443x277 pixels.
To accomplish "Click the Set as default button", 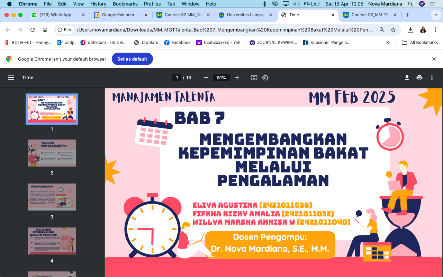I will coord(132,59).
